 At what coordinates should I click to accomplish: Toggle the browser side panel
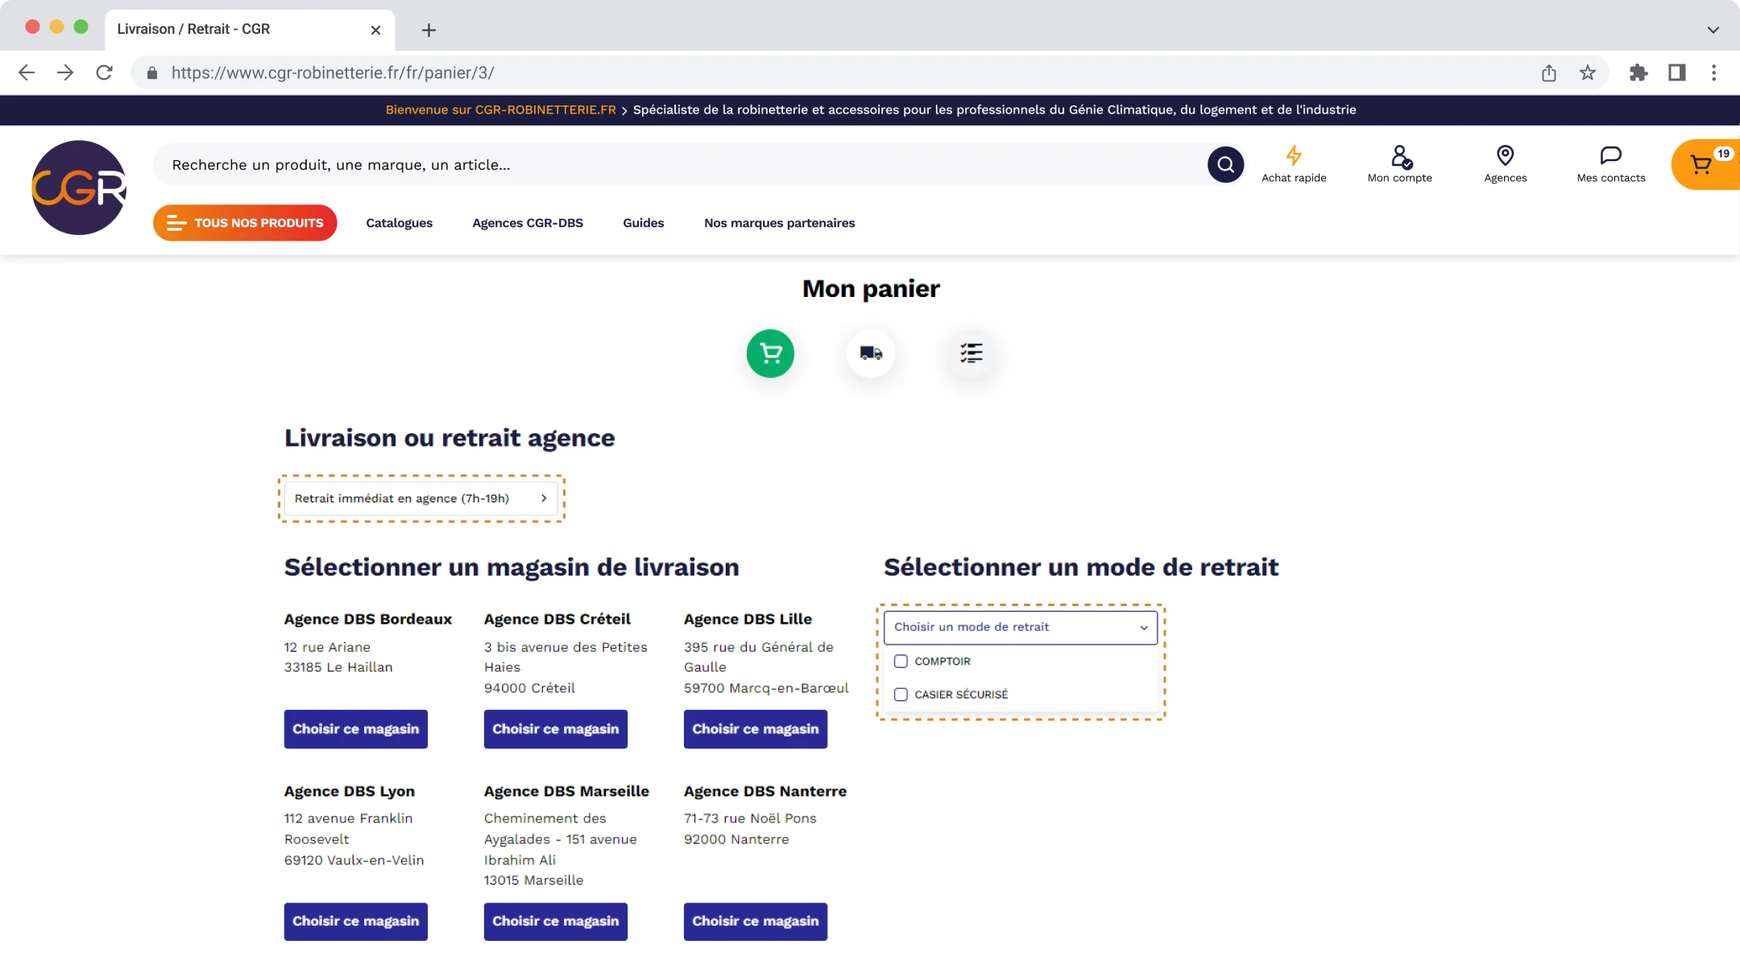pyautogui.click(x=1677, y=73)
